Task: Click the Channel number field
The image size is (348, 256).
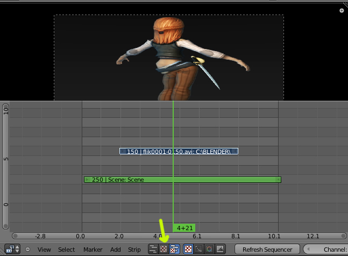Action: [x=325, y=250]
